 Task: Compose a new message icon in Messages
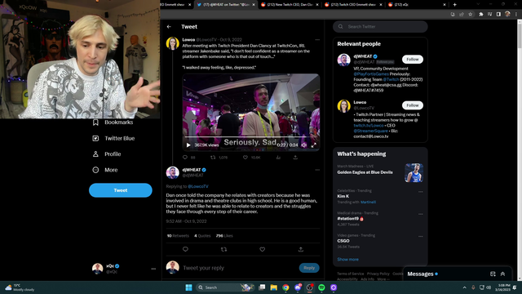(493, 274)
